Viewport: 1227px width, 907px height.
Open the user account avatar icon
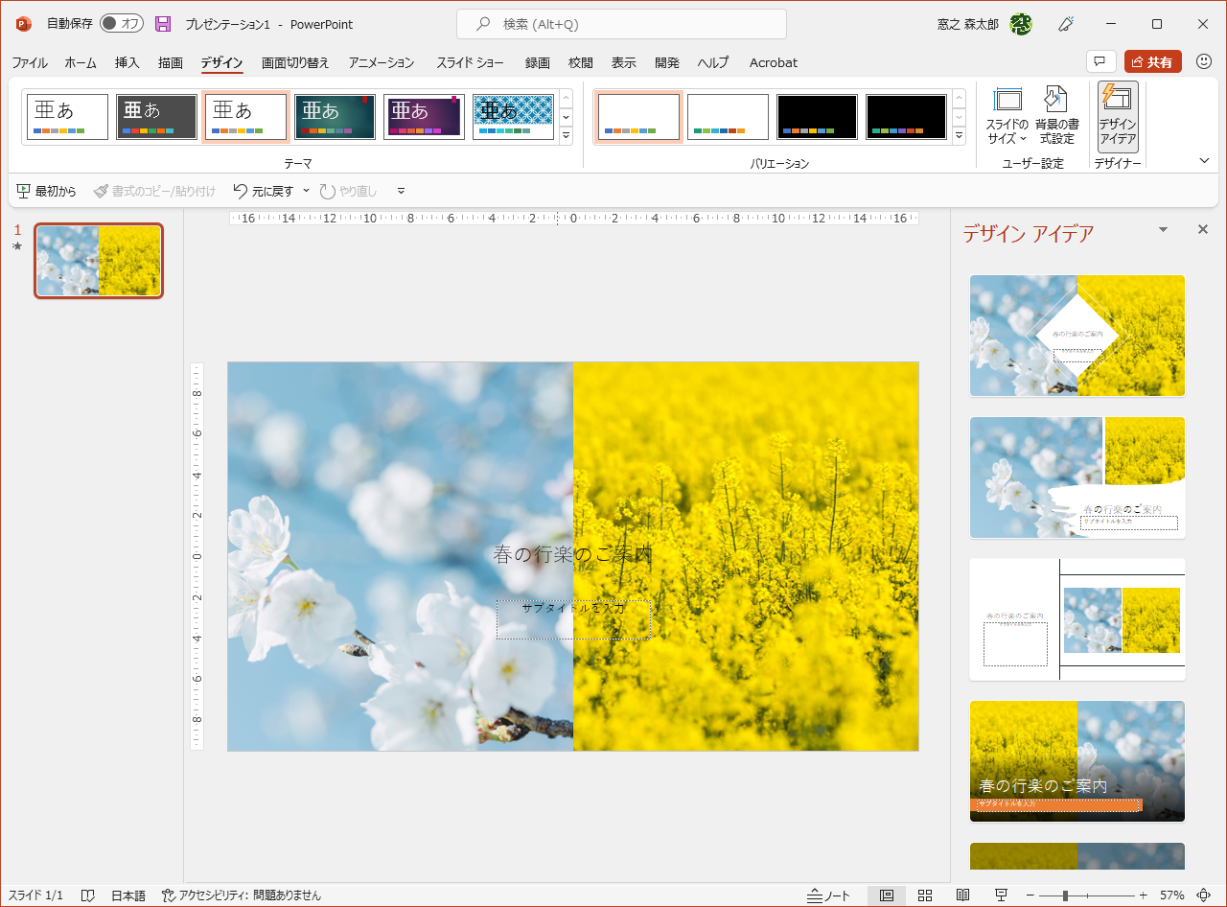(1022, 24)
